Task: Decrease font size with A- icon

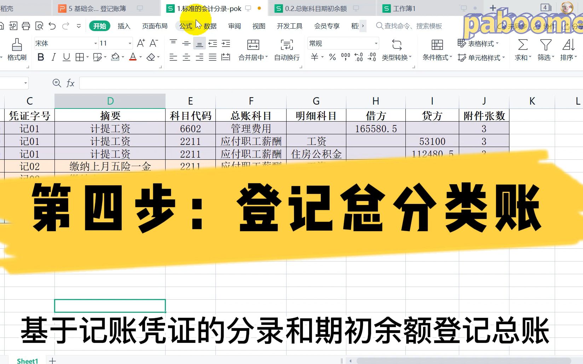Action: coord(154,43)
